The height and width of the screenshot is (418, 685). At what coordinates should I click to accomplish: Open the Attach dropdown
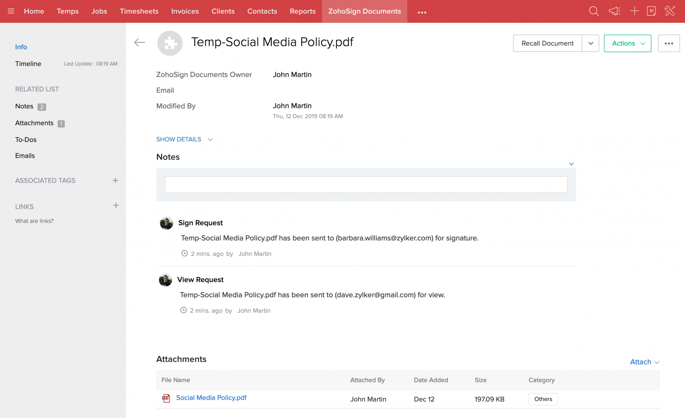(644, 362)
